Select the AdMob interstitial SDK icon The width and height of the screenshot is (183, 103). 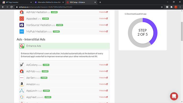pyautogui.click(x=22, y=71)
